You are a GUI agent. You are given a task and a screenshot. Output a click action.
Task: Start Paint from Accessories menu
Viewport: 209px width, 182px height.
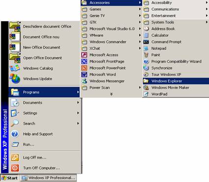coord(176,55)
